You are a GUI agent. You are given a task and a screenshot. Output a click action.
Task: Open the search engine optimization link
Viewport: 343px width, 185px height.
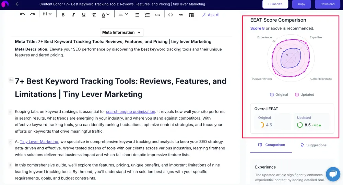click(130, 112)
